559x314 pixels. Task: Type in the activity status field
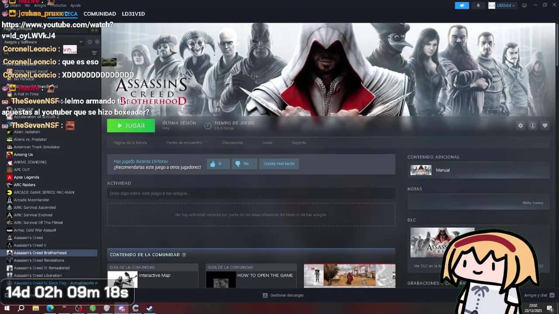[x=251, y=193]
